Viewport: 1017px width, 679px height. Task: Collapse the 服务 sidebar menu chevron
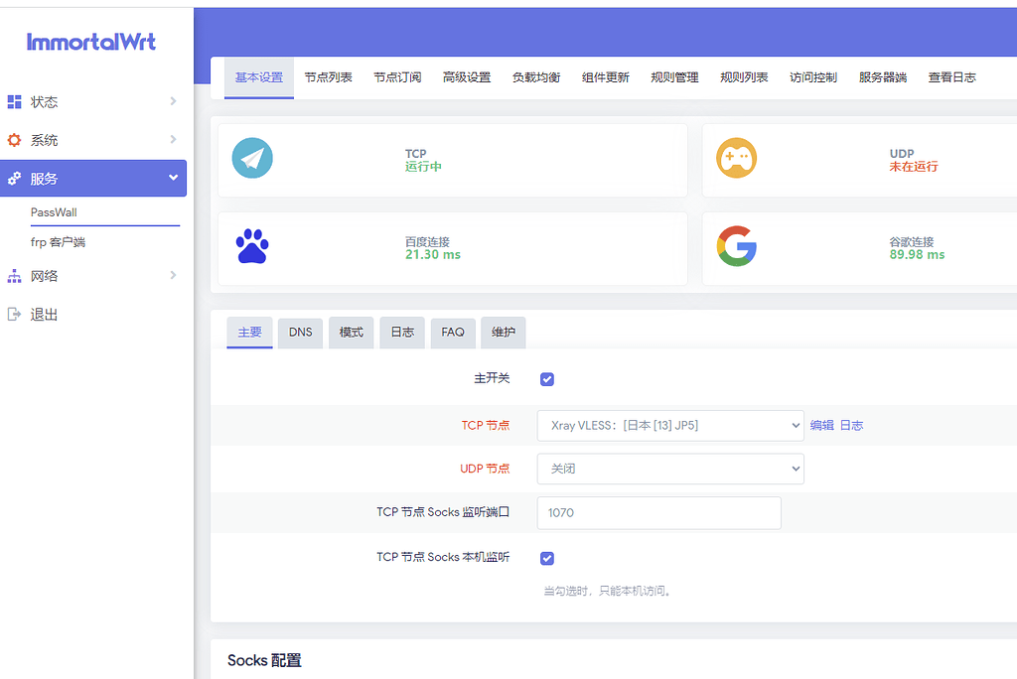173,177
